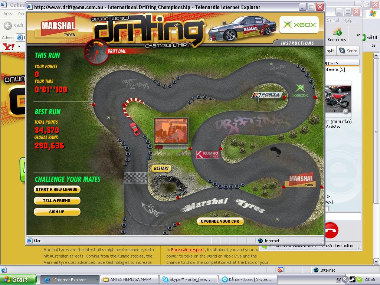The height and width of the screenshot is (285, 380).
Task: Open the Yahoo toolbar dropdown arrow
Action: (19, 46)
